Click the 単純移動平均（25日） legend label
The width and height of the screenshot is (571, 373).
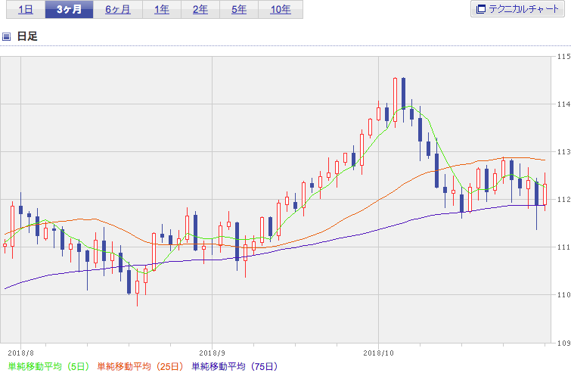[140, 366]
